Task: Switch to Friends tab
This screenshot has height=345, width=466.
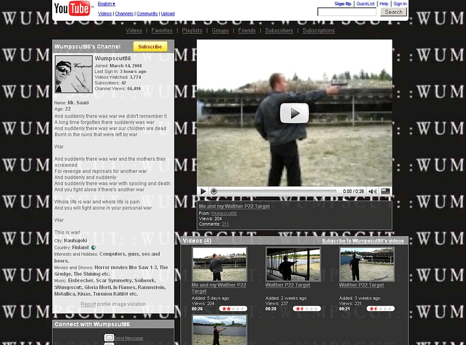Action: click(247, 31)
